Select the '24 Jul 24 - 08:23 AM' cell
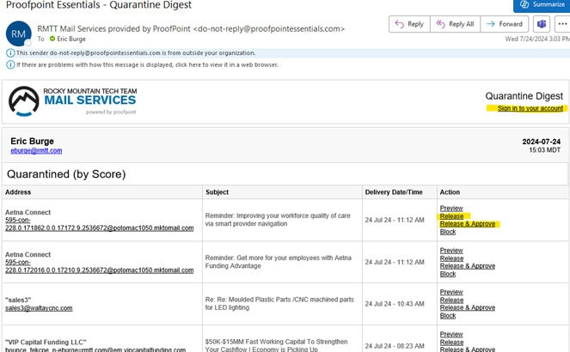 pyautogui.click(x=395, y=346)
